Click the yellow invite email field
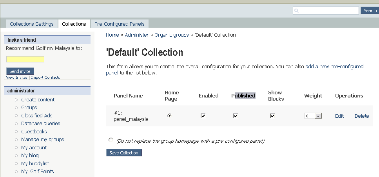 (25, 59)
